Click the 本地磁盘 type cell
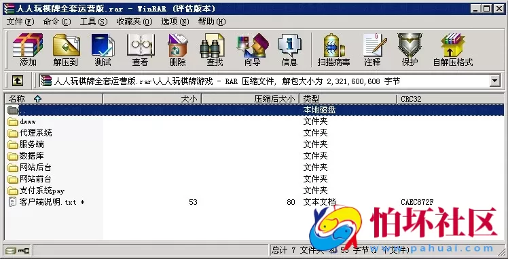 click(319, 110)
